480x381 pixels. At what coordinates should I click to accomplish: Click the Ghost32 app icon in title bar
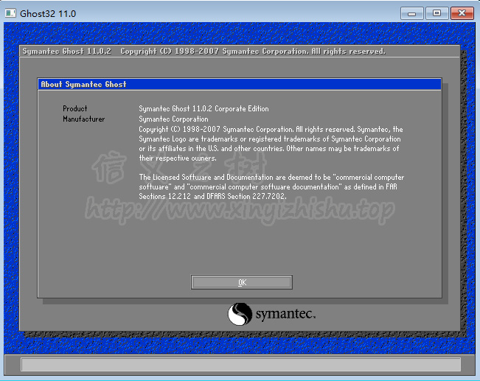click(x=11, y=13)
